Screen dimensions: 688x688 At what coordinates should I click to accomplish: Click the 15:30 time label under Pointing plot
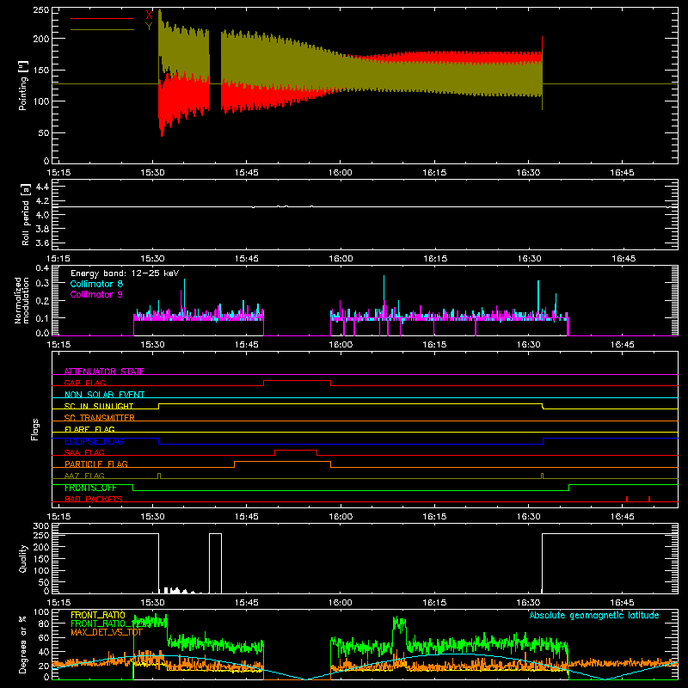pyautogui.click(x=152, y=173)
